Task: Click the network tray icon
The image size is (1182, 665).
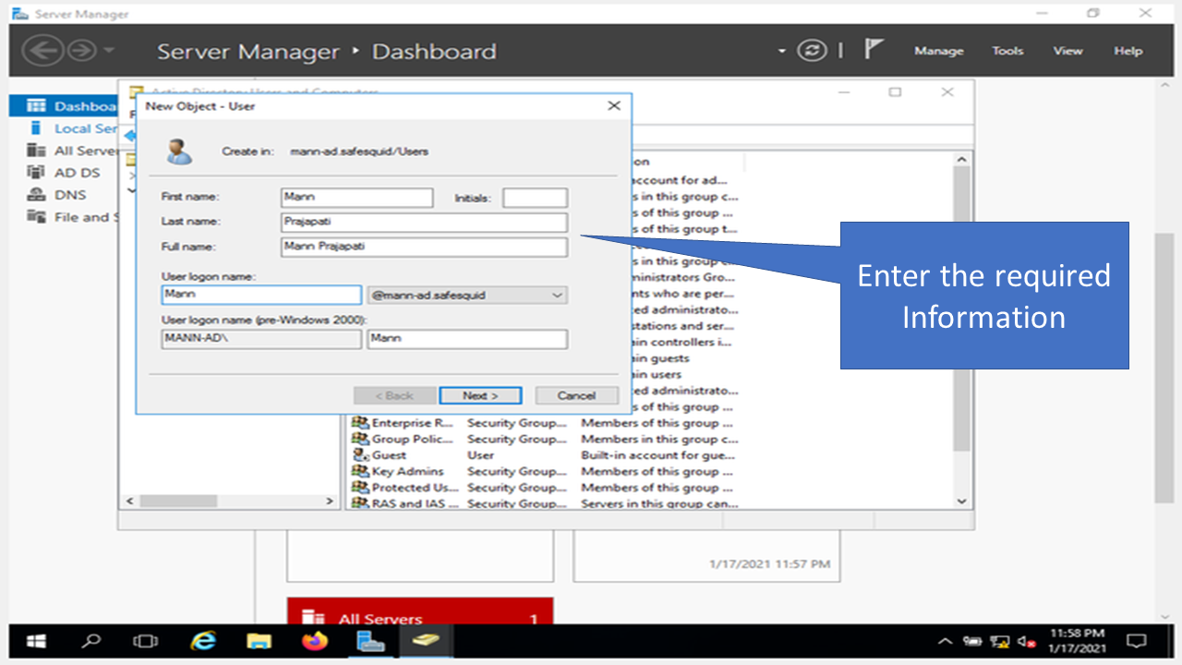Action: tap(999, 641)
